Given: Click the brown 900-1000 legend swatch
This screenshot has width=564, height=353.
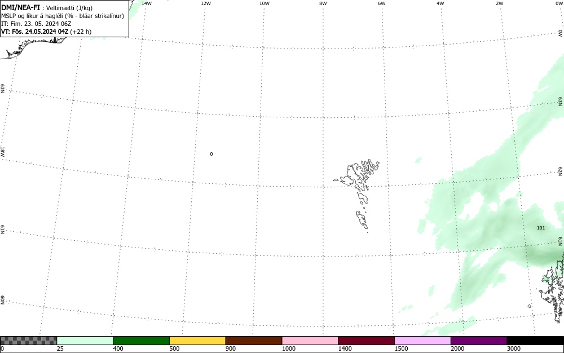Looking at the screenshot, I should 254,341.
